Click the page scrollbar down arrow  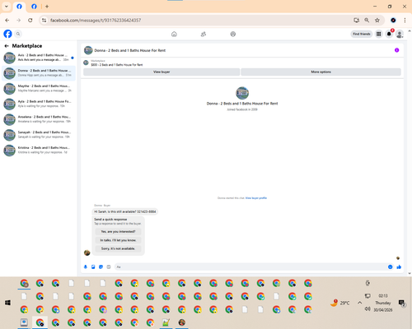(410, 273)
